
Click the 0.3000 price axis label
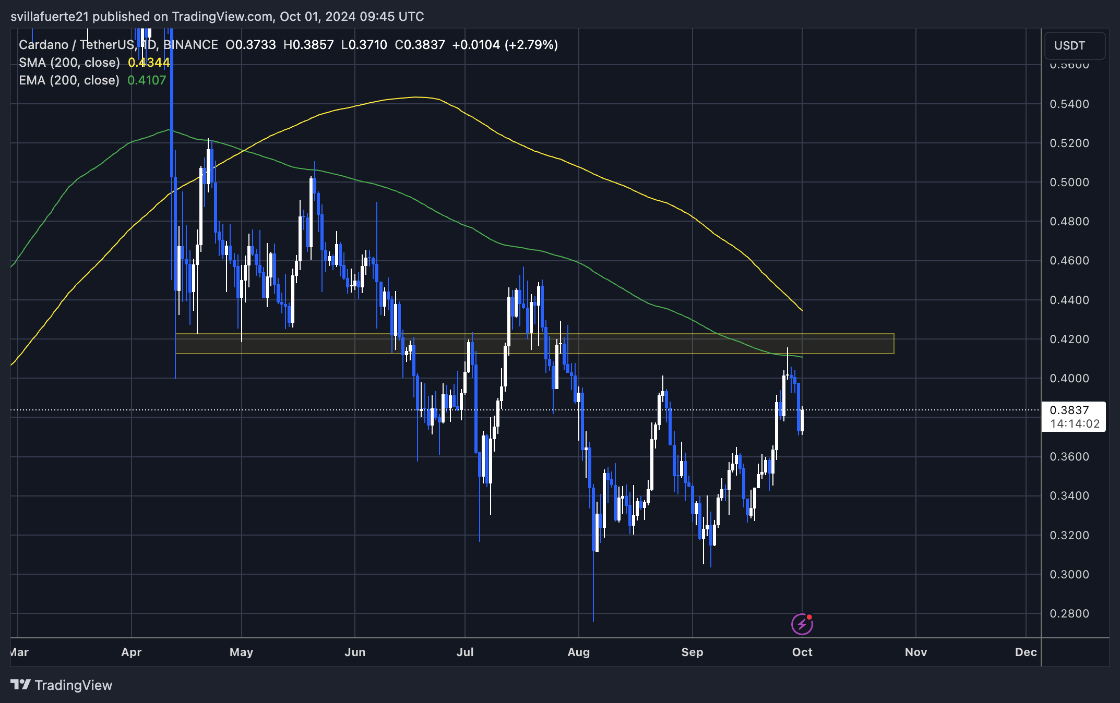(x=1069, y=574)
